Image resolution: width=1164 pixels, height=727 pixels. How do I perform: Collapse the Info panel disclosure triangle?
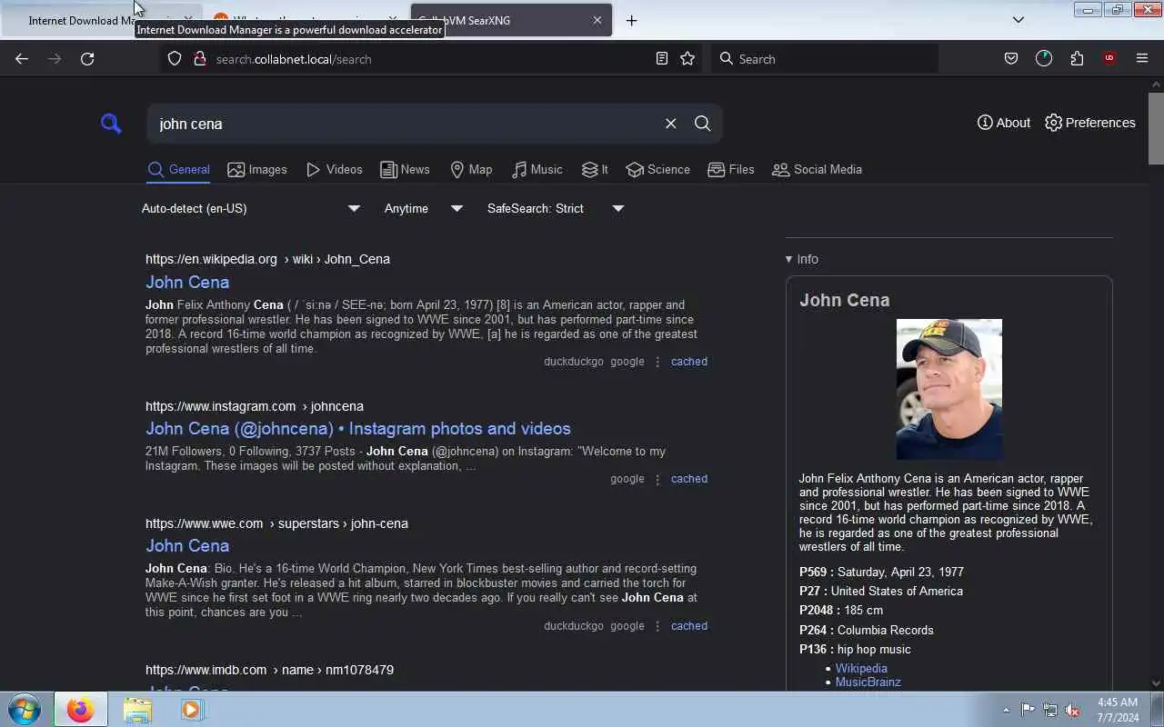click(789, 259)
